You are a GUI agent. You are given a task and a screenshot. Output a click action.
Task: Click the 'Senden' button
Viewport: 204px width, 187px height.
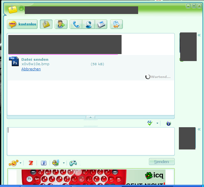pyautogui.click(x=162, y=162)
